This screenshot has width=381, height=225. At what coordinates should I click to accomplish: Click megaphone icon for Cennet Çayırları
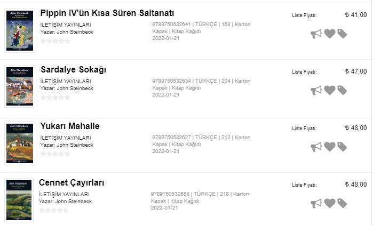point(316,203)
